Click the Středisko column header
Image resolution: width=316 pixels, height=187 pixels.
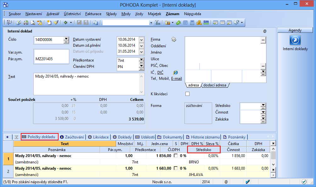coord(204,150)
